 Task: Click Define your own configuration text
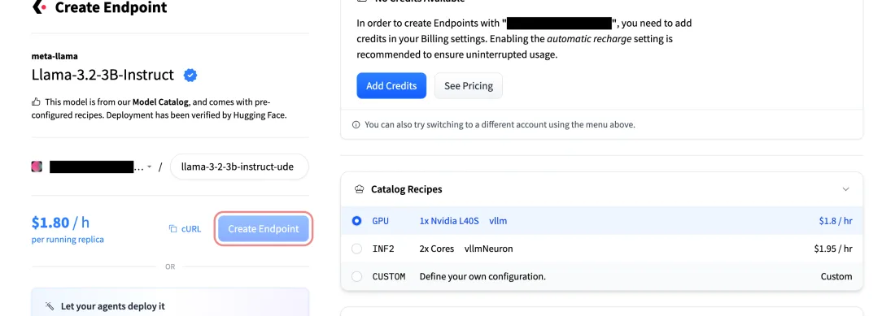pyautogui.click(x=482, y=276)
